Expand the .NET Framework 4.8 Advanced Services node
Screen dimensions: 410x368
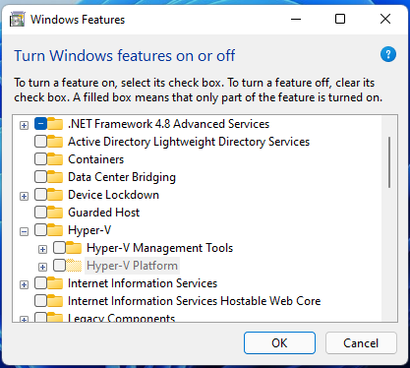pyautogui.click(x=24, y=125)
